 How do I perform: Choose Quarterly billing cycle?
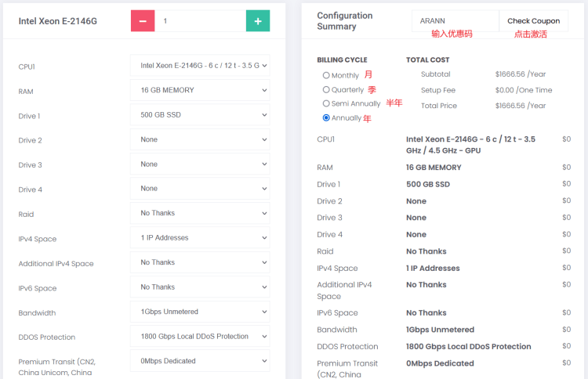pos(326,89)
